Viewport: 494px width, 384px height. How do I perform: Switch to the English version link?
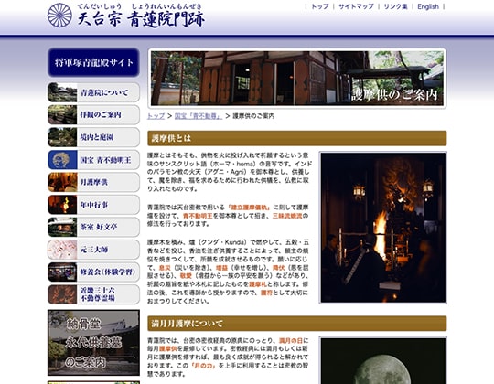[x=428, y=6]
